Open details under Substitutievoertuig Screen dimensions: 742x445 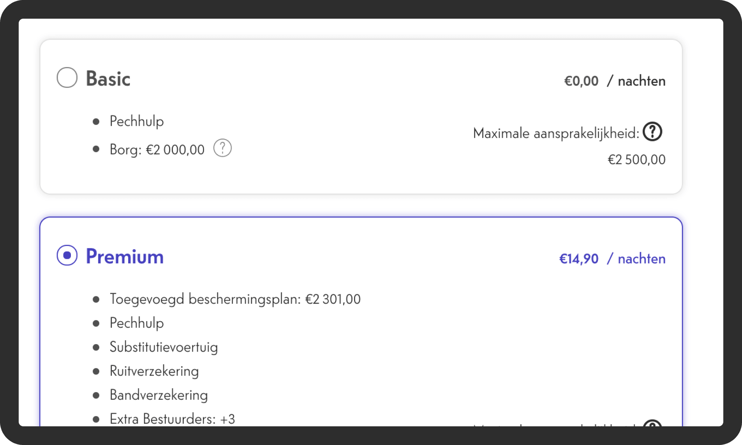coord(163,347)
